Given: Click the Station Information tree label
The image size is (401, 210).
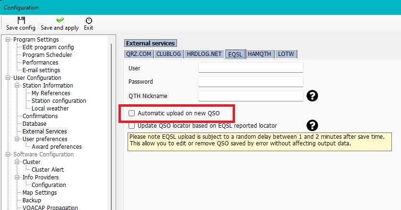Looking at the screenshot, I should (x=48, y=86).
